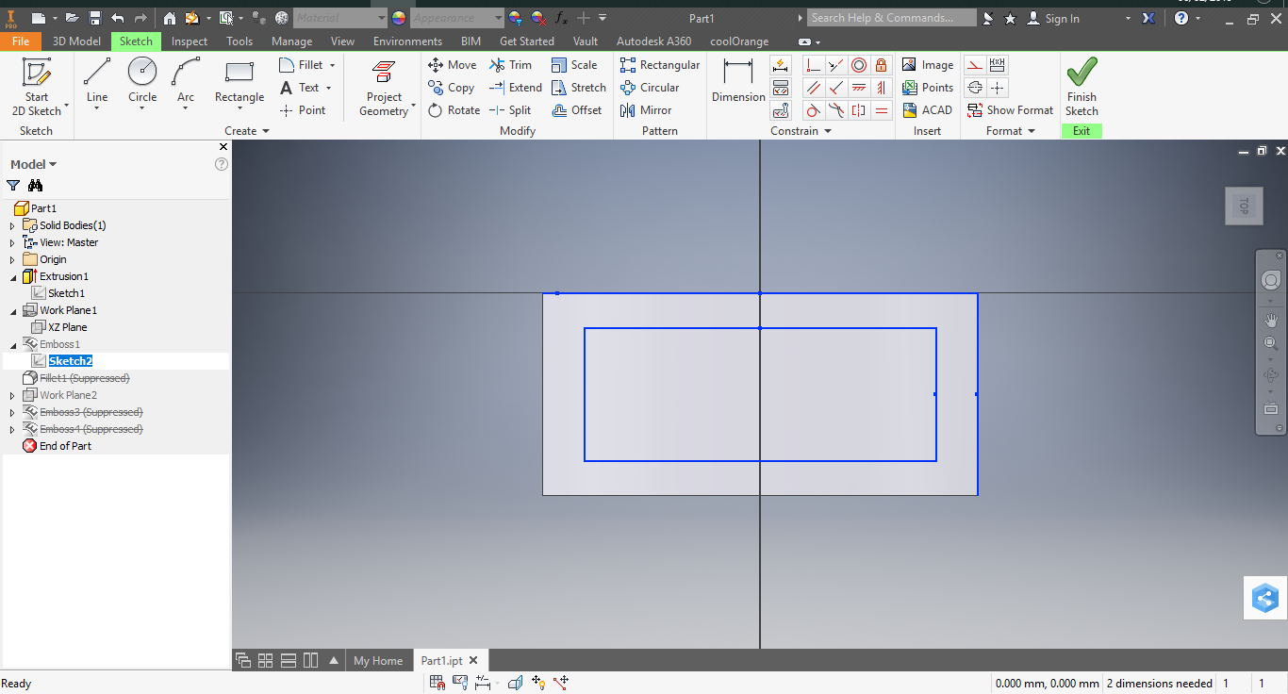Click the Search Help & Commands field

click(x=892, y=18)
